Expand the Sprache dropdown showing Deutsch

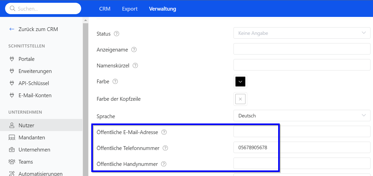[302, 116]
